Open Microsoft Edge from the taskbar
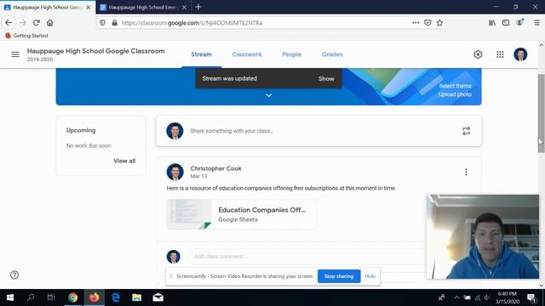545x306 pixels. pos(116,297)
